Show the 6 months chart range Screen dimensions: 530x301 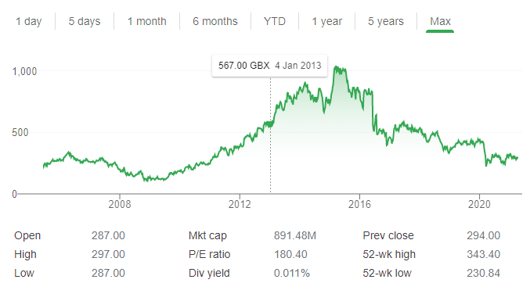215,21
